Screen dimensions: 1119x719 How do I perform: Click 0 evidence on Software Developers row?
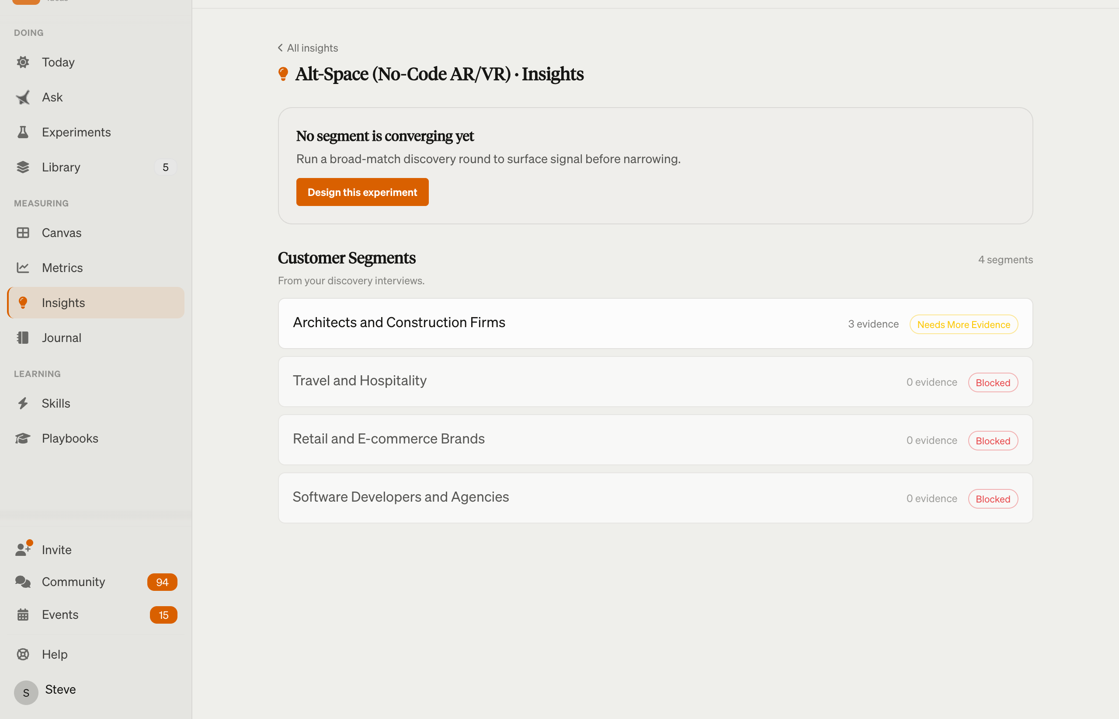931,498
